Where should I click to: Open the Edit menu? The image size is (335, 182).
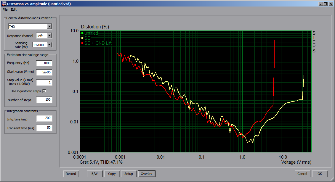(x=14, y=9)
